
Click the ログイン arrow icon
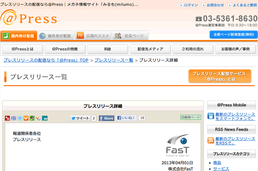tap(181, 5)
